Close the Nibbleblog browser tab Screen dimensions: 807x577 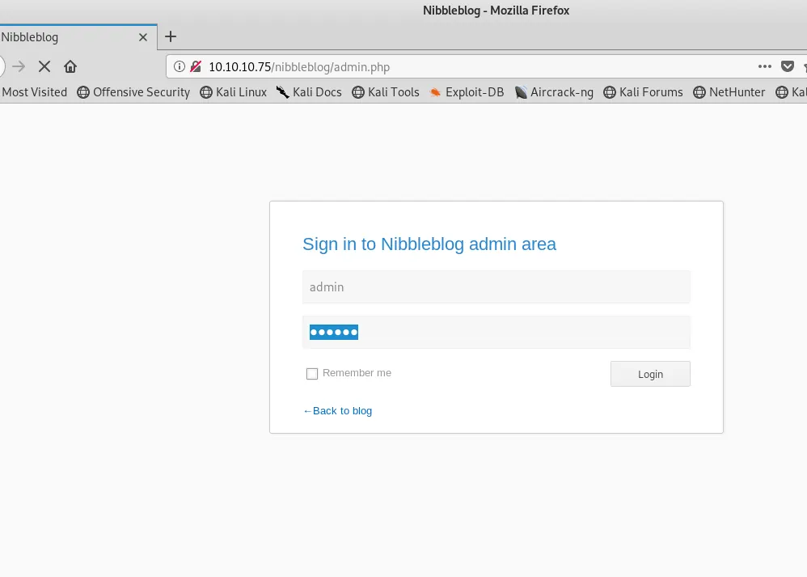(143, 37)
